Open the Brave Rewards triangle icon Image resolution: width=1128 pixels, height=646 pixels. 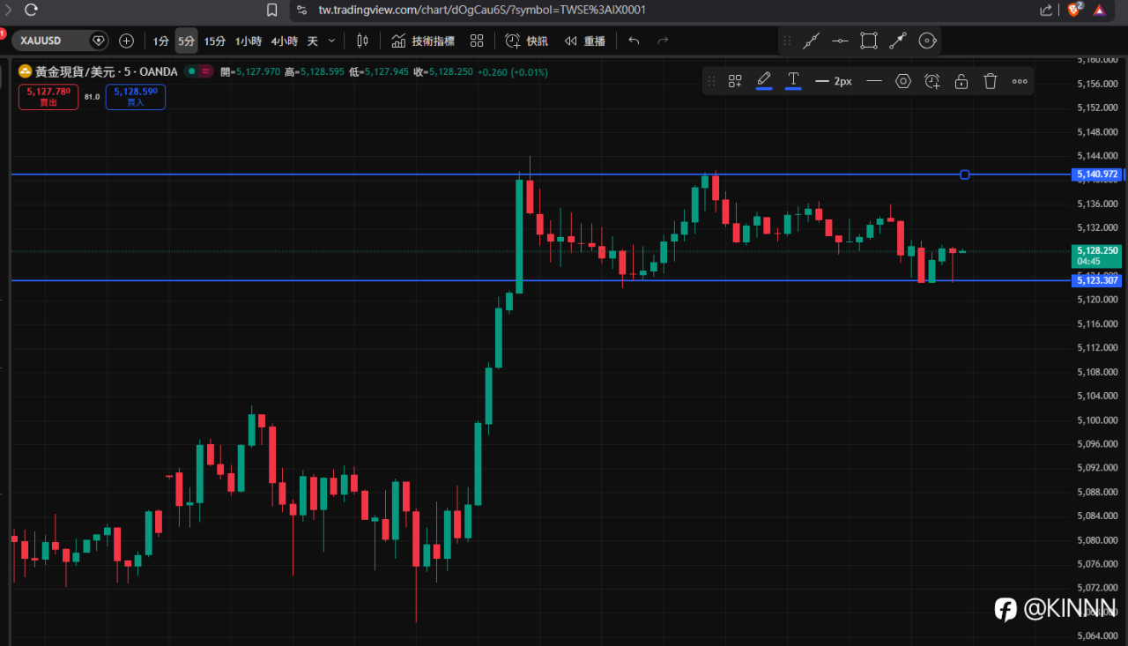pos(1100,10)
